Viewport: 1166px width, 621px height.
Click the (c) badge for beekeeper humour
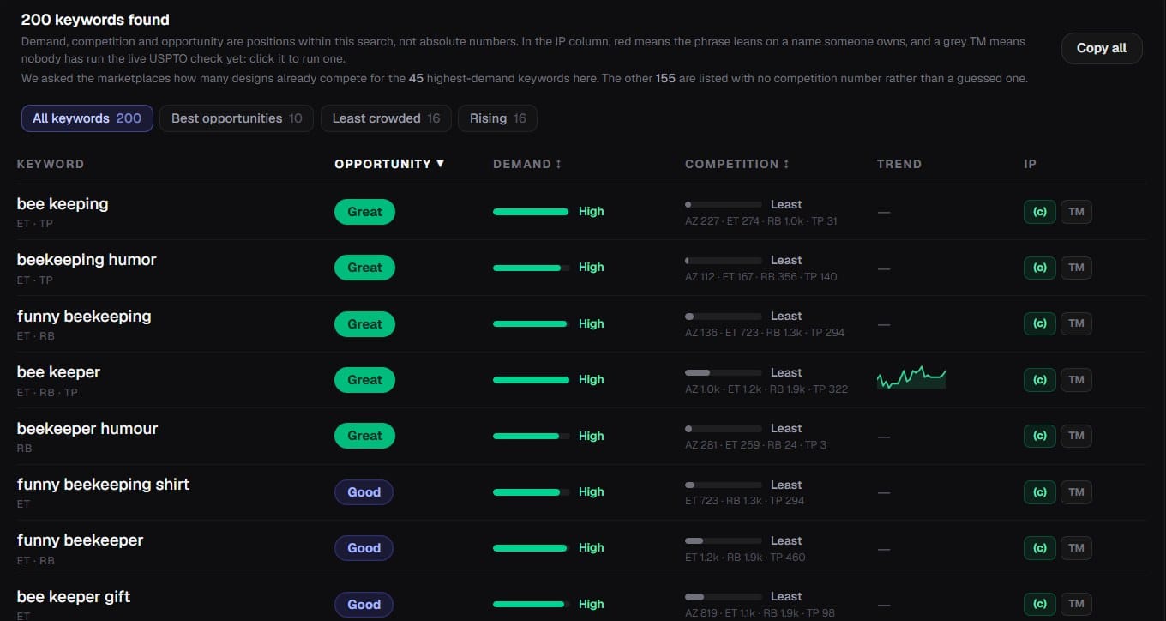click(x=1039, y=436)
